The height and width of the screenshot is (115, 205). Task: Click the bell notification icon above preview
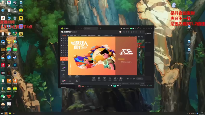(x=139, y=37)
